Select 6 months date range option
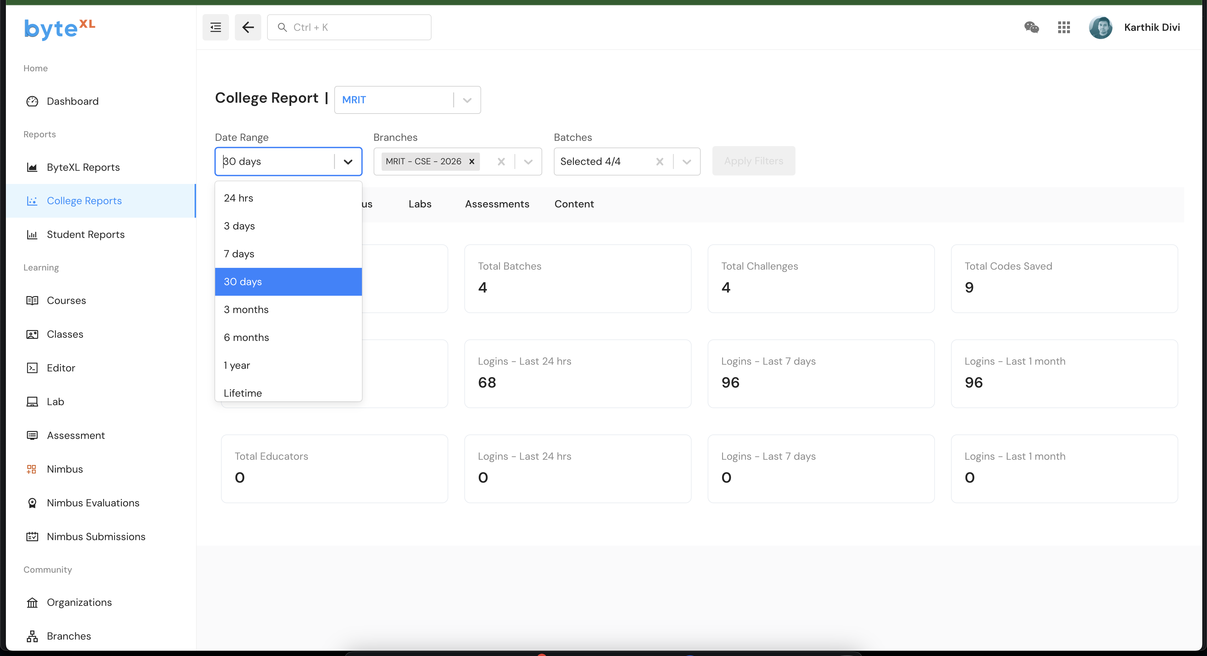This screenshot has width=1207, height=656. (288, 338)
